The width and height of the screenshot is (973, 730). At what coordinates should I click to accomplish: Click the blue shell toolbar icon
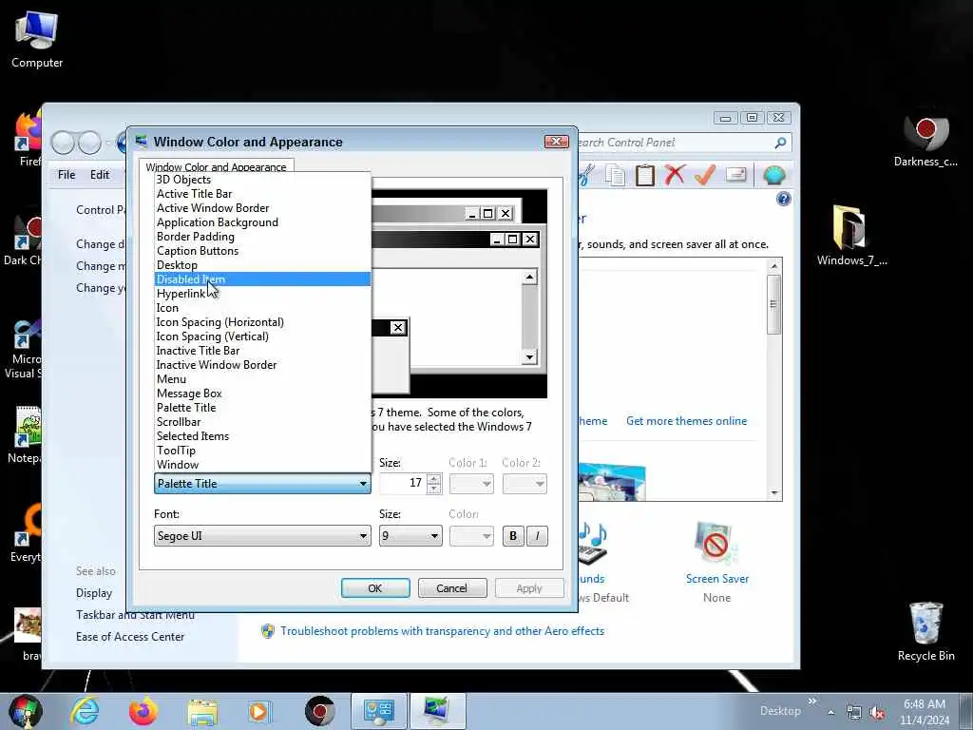[773, 175]
